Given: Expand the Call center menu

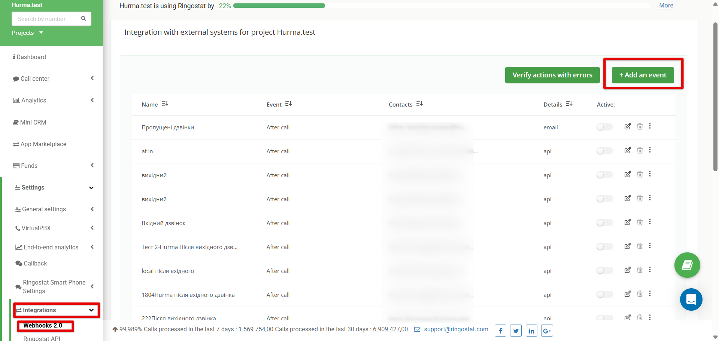Looking at the screenshot, I should coord(92,78).
